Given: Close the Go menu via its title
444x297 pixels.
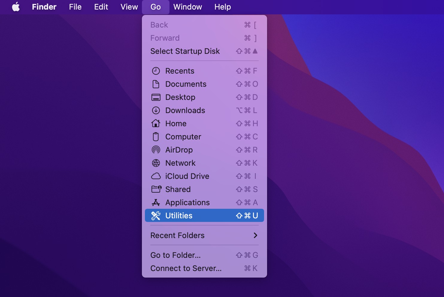Looking at the screenshot, I should 156,7.
